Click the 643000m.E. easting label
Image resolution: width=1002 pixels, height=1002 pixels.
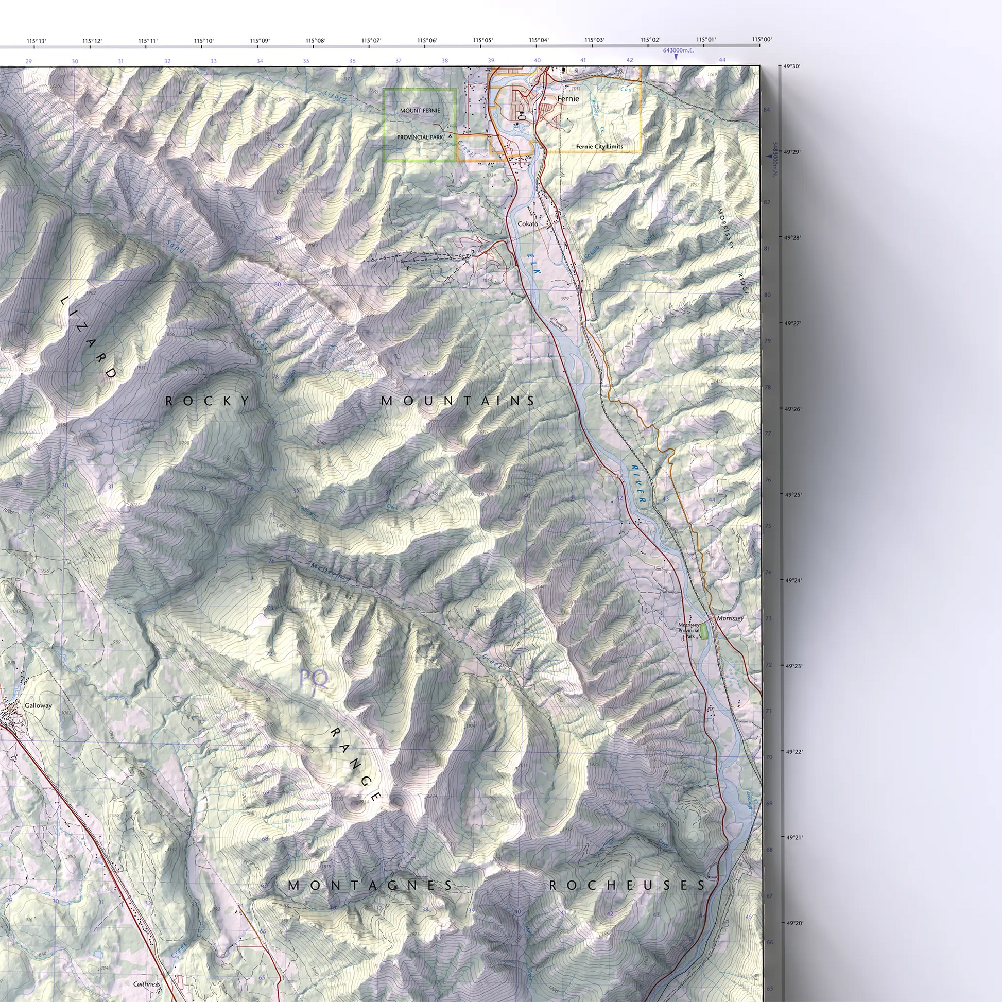coord(678,50)
